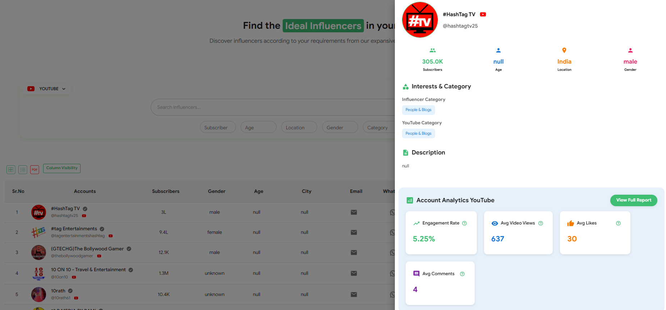Click the Column Visibility button
666x310 pixels.
(x=62, y=168)
